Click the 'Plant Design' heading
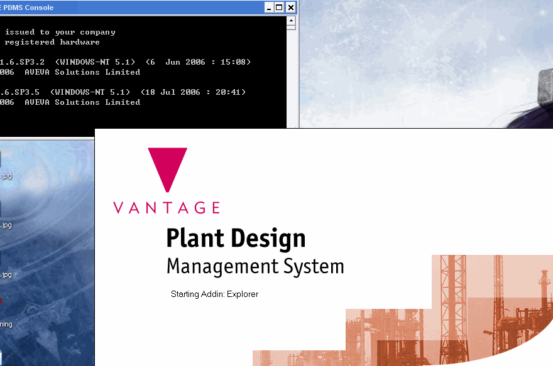553x366 pixels. click(x=236, y=239)
